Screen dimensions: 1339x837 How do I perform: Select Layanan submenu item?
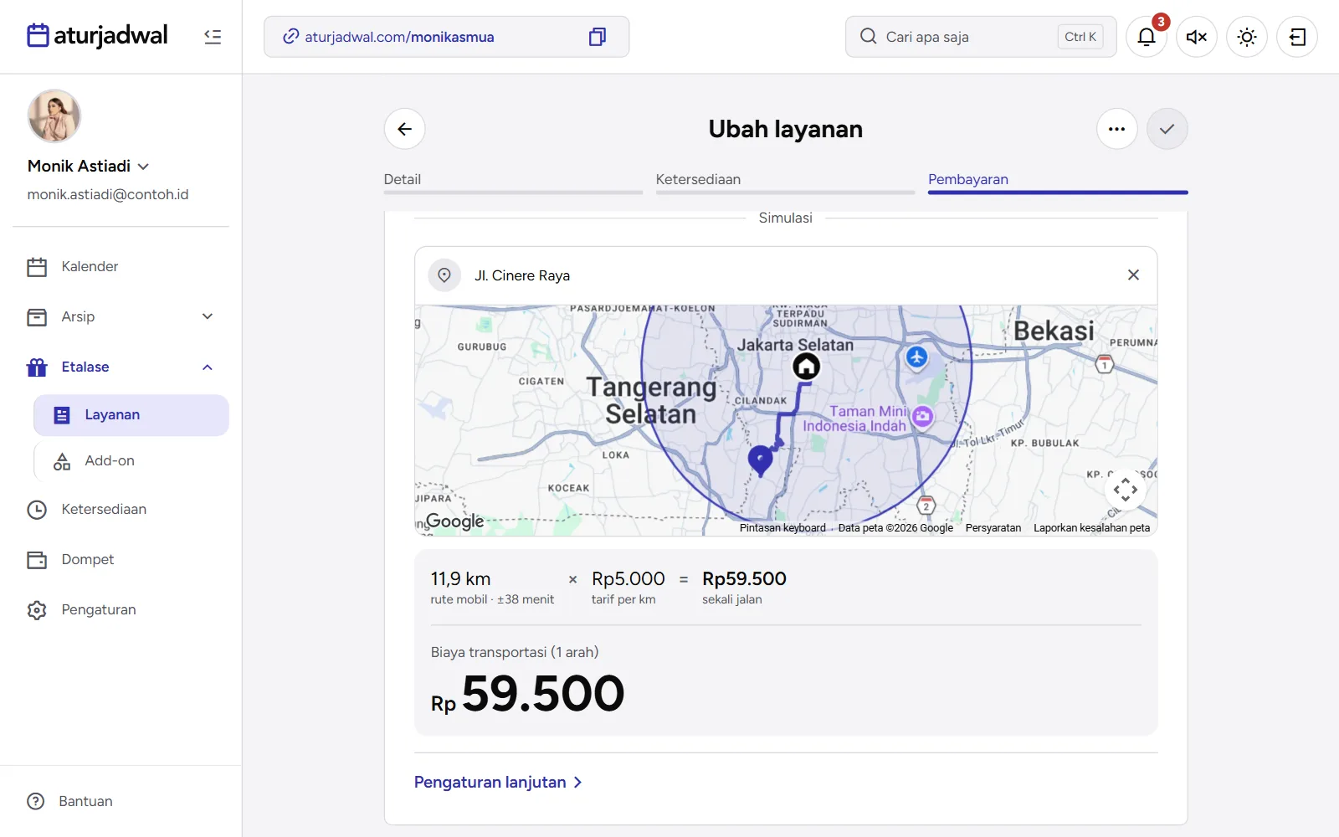coord(131,415)
